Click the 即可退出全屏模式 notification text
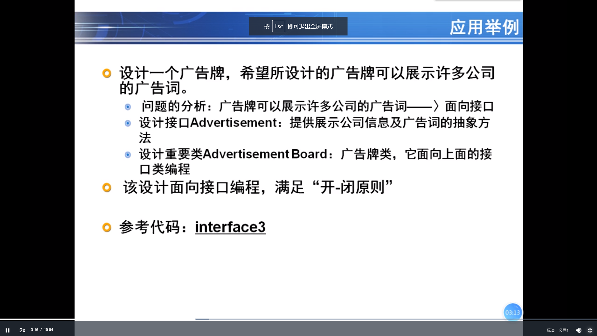597x336 pixels. coord(310,26)
